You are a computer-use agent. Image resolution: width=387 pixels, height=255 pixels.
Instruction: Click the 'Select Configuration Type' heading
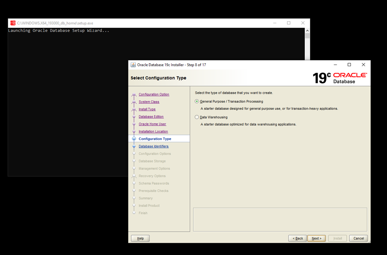click(158, 78)
